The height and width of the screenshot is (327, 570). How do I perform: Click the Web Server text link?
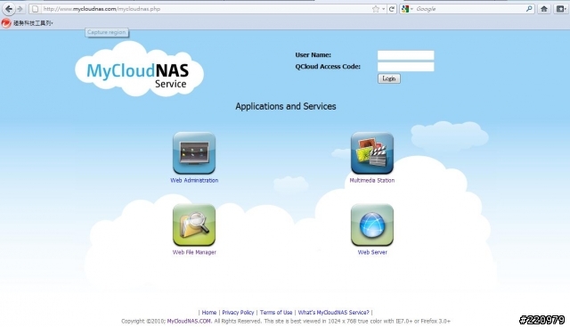pyautogui.click(x=372, y=252)
